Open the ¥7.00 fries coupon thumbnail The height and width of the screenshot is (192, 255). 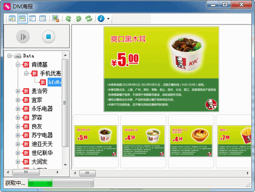click(234, 141)
